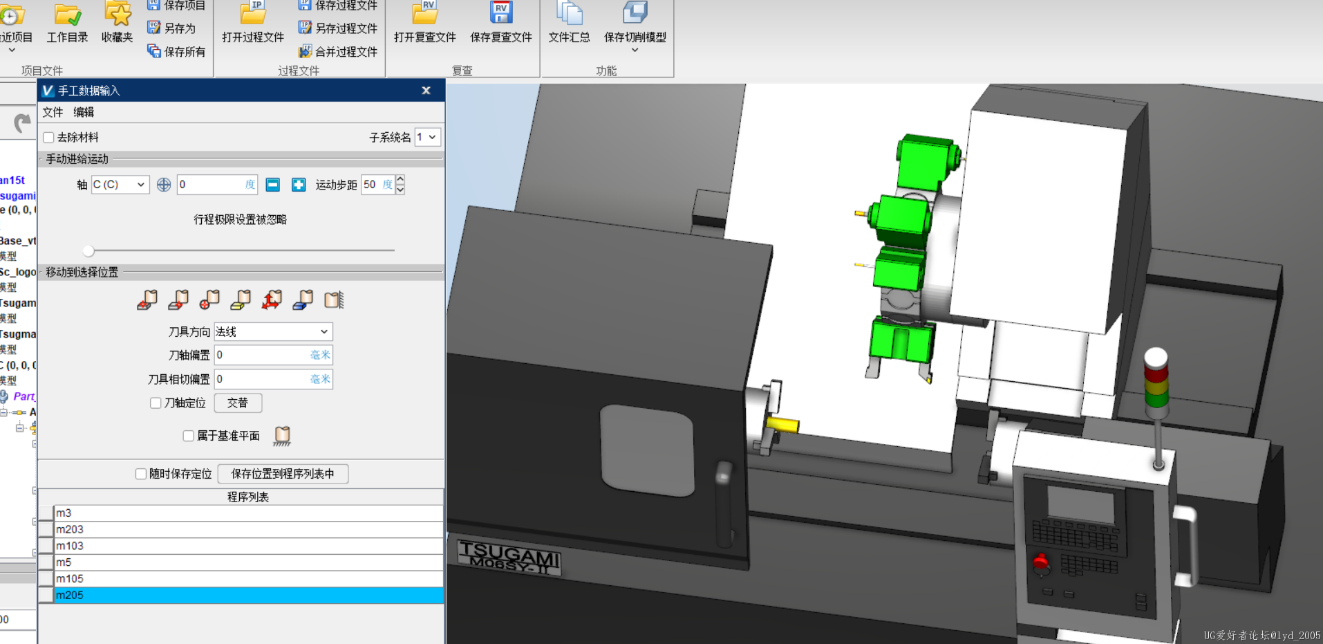Click the move-to icon with the yellow block

(x=241, y=300)
